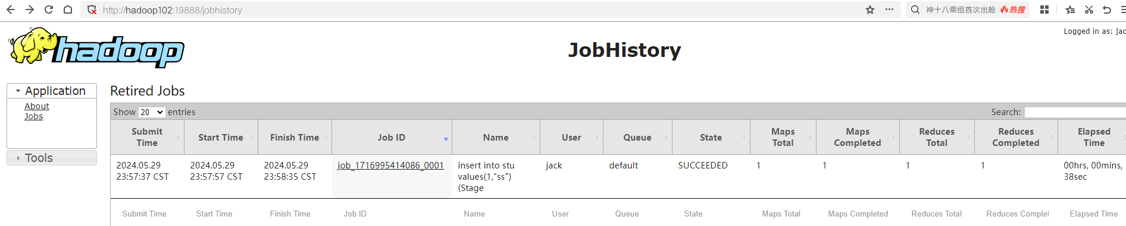Click the search magnifier icon
1126x226 pixels.
coord(915,9)
